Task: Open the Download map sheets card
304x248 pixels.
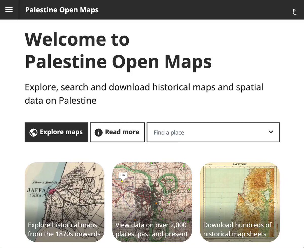Action: pos(240,202)
